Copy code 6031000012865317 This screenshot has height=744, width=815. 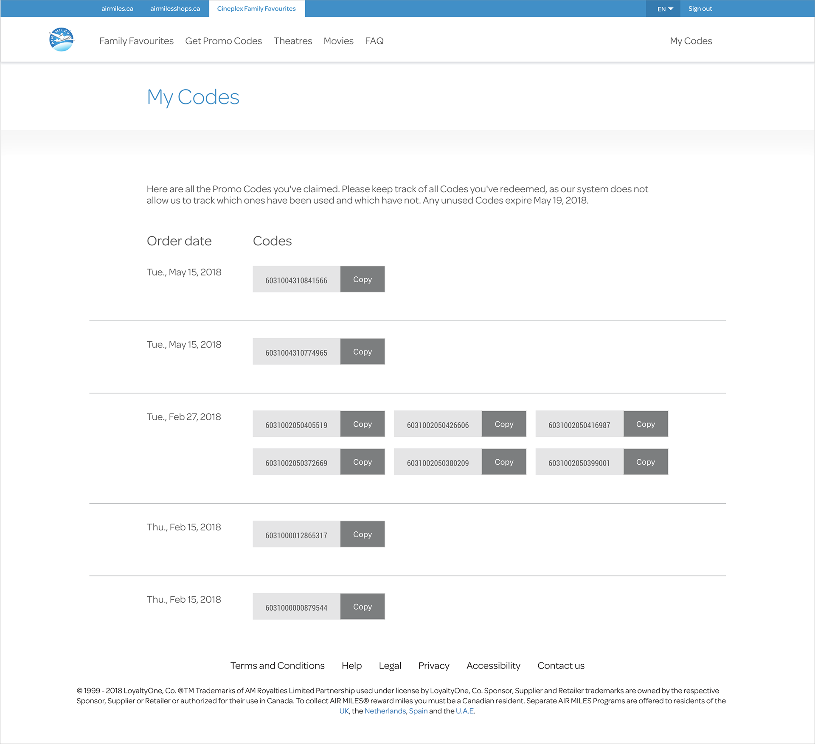click(x=363, y=534)
